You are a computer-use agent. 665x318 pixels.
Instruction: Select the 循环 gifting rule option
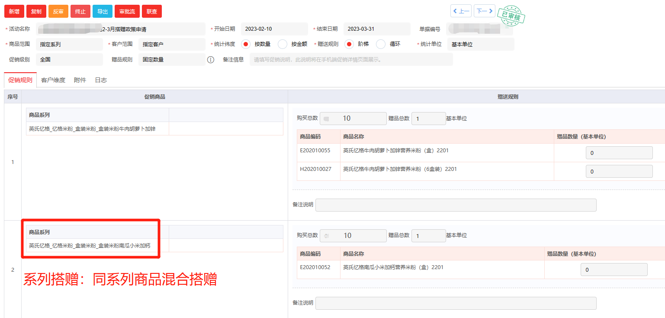(x=381, y=44)
